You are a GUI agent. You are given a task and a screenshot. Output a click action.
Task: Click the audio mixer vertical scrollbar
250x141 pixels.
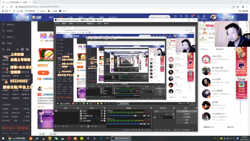point(151,118)
